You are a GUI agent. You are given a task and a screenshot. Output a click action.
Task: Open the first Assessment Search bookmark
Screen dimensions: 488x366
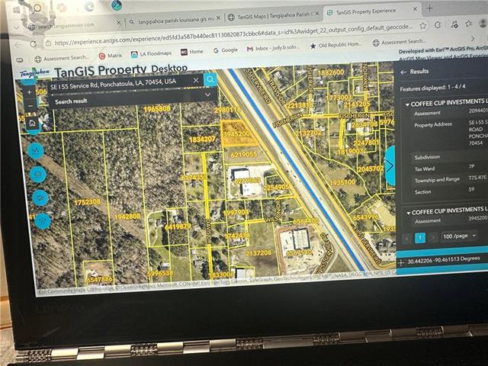click(62, 58)
